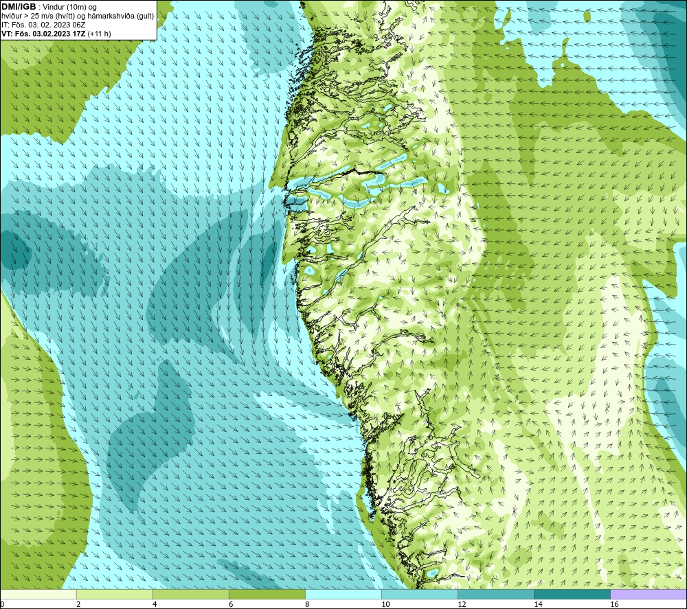The height and width of the screenshot is (609, 687).
Task: Click the legend scale label 4
Action: point(154,604)
